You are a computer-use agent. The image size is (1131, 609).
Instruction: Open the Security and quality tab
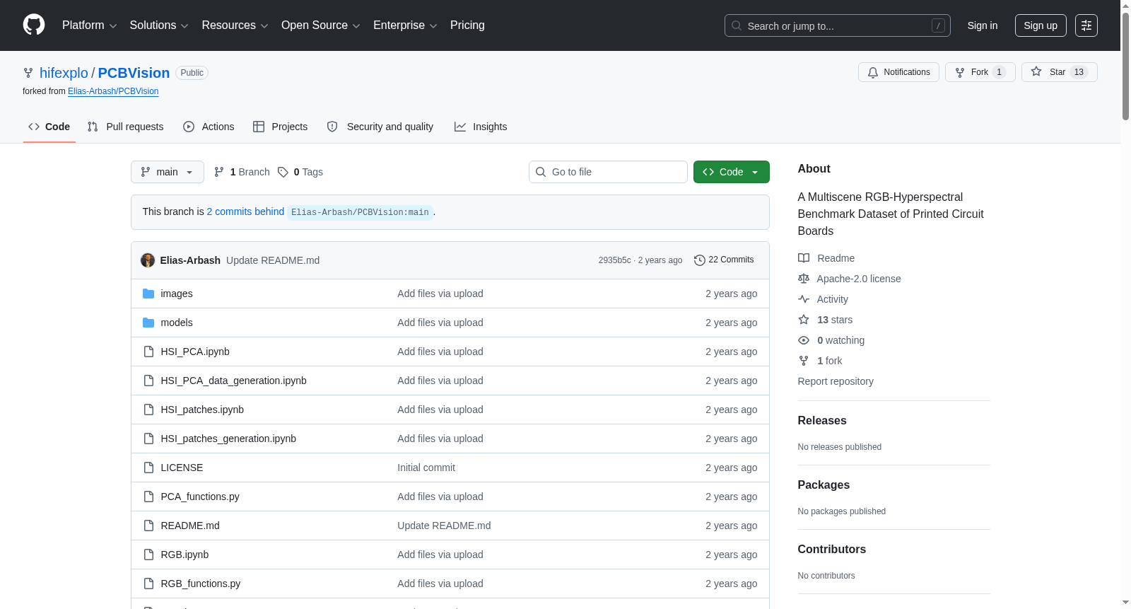click(380, 127)
